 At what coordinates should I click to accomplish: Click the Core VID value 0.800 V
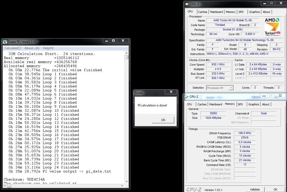point(250,34)
